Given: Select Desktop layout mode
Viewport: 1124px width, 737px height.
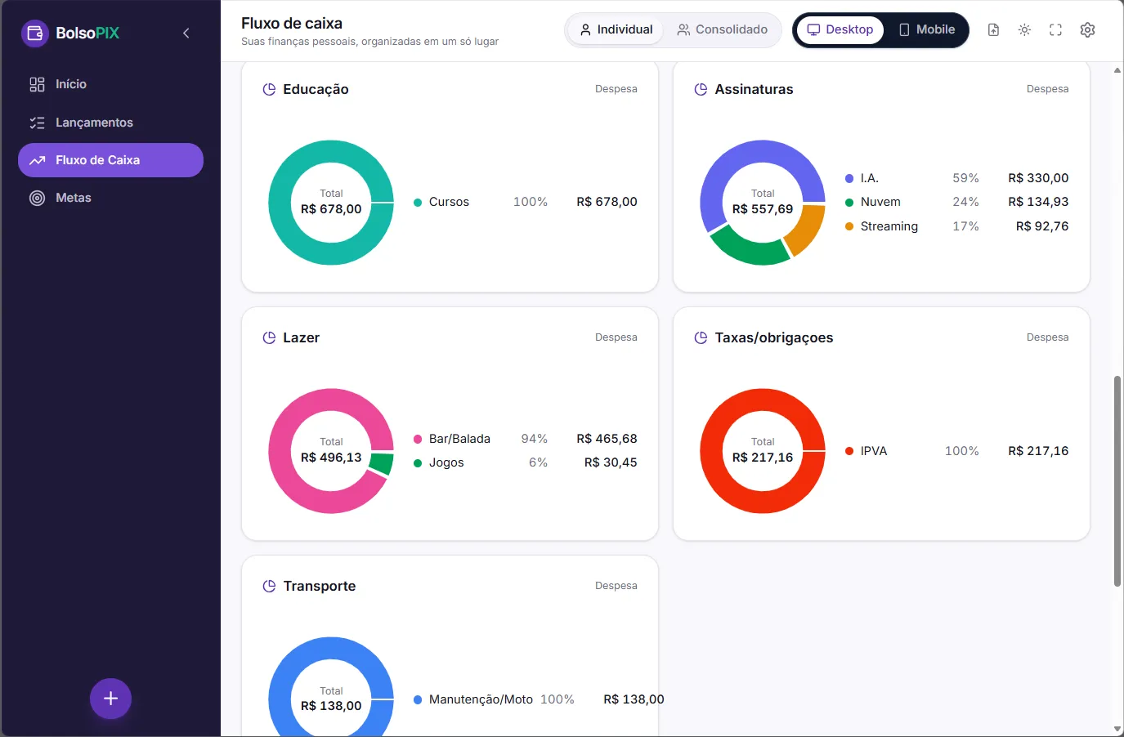Looking at the screenshot, I should click(x=840, y=30).
